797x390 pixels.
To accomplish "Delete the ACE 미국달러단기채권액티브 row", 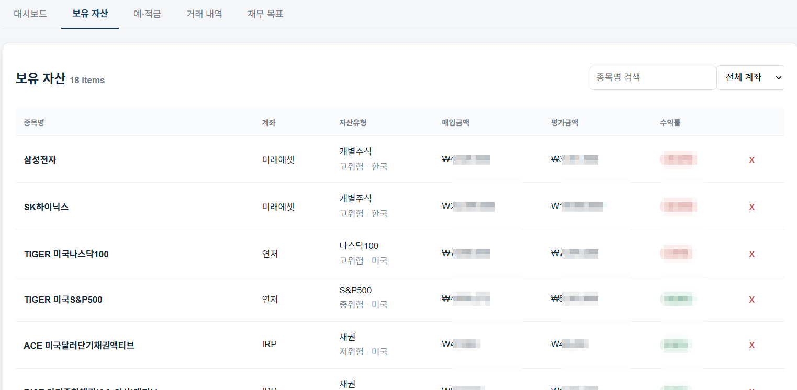I will 751,345.
